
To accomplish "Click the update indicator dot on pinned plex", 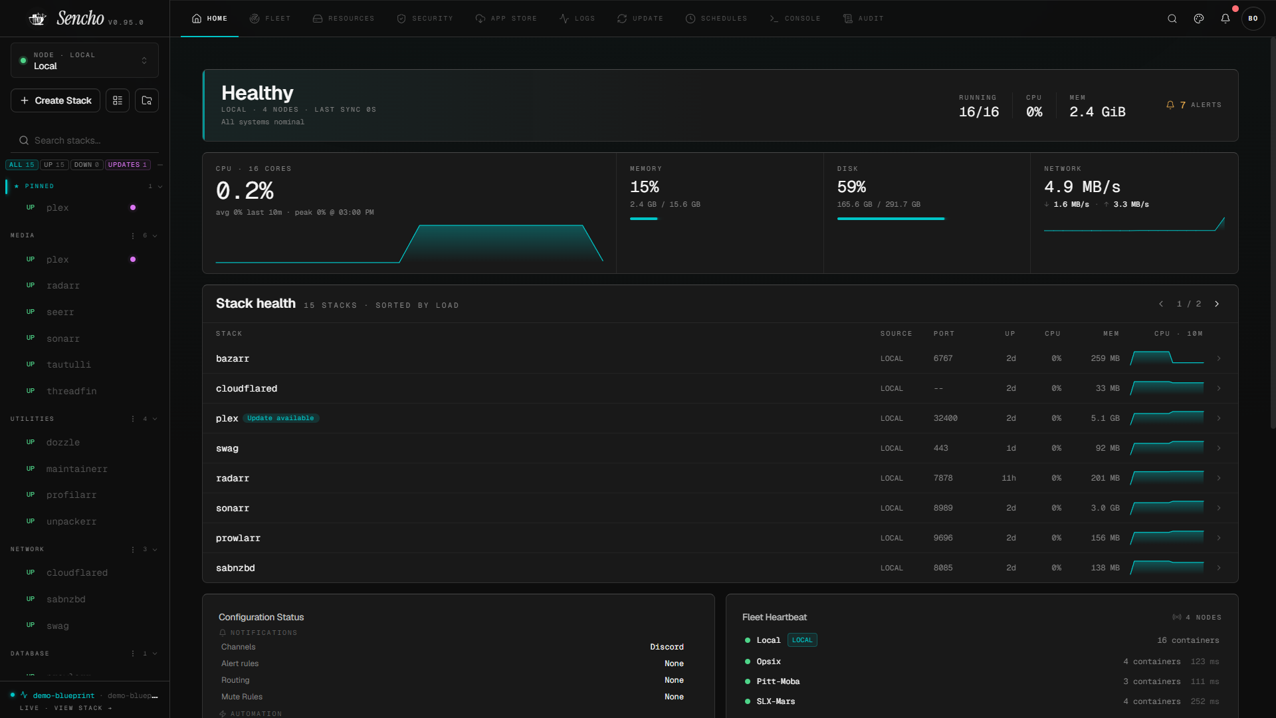I will (133, 207).
